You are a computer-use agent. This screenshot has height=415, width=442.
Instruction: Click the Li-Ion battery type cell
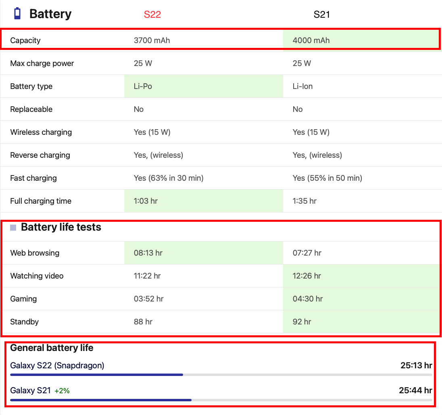pyautogui.click(x=362, y=86)
